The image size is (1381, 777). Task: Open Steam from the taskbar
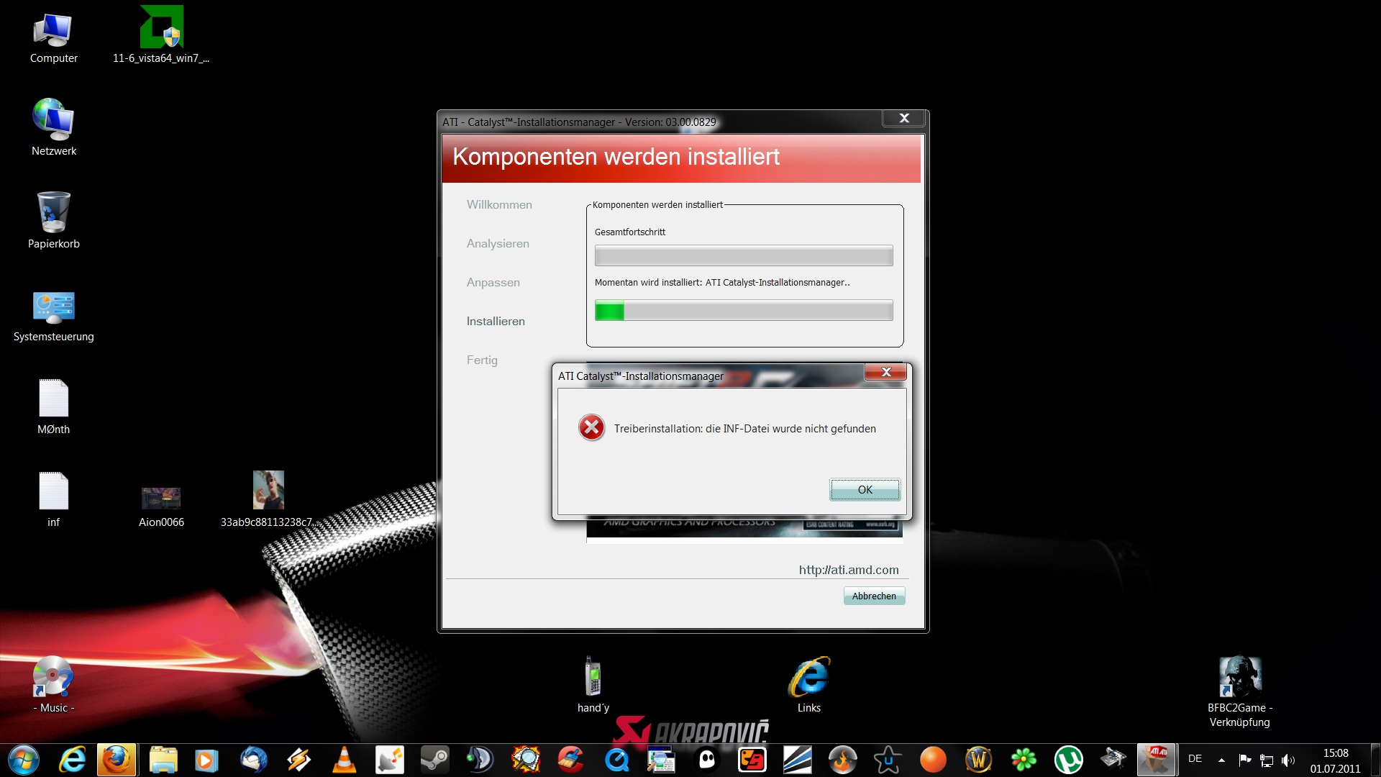(434, 760)
